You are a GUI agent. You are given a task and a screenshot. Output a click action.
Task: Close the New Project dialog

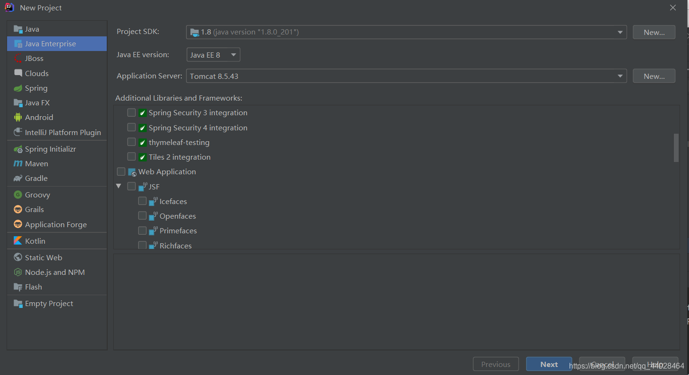pos(673,8)
